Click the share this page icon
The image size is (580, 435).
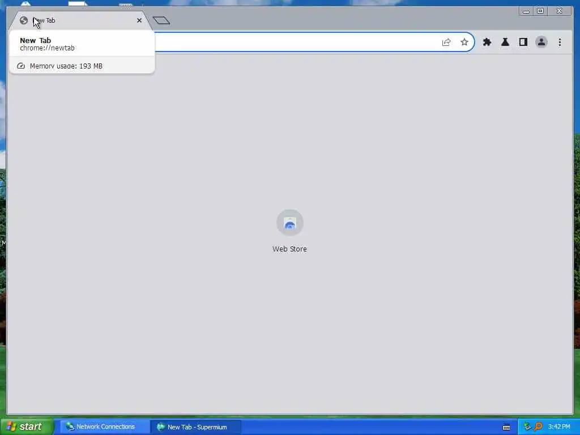tap(446, 42)
